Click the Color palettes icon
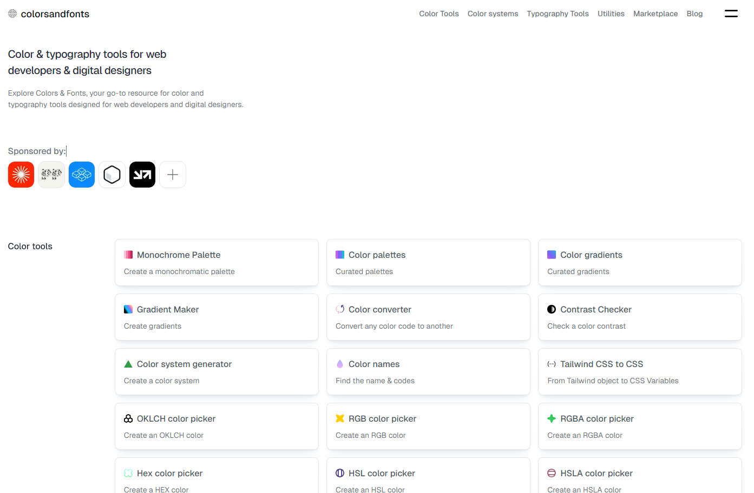Viewport: 754px width, 493px height. pyautogui.click(x=340, y=255)
